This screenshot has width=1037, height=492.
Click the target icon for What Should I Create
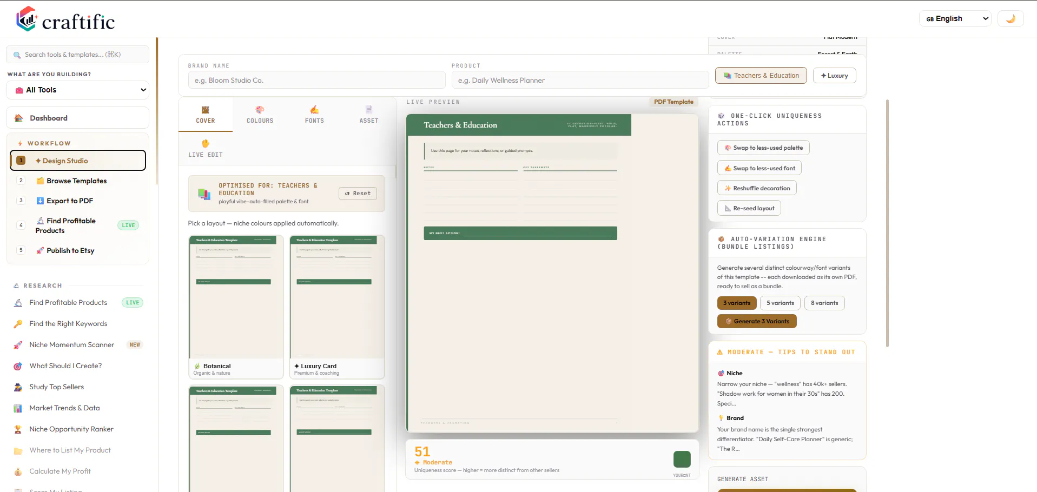click(x=18, y=366)
